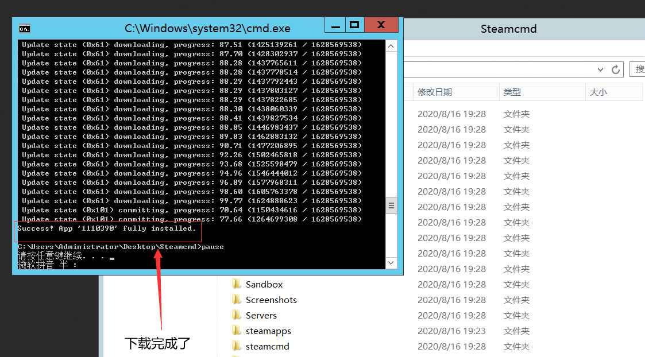Maximize the cmd.exe window
Image resolution: width=645 pixels, height=357 pixels.
tap(354, 25)
